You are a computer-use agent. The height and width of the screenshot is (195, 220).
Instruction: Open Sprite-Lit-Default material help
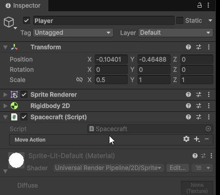pyautogui.click(x=195, y=156)
